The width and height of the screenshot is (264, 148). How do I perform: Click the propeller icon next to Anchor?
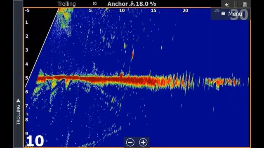pos(132,4)
